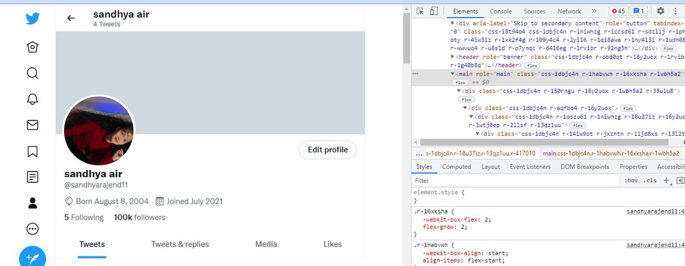Switch to the Elements tab

pyautogui.click(x=465, y=11)
